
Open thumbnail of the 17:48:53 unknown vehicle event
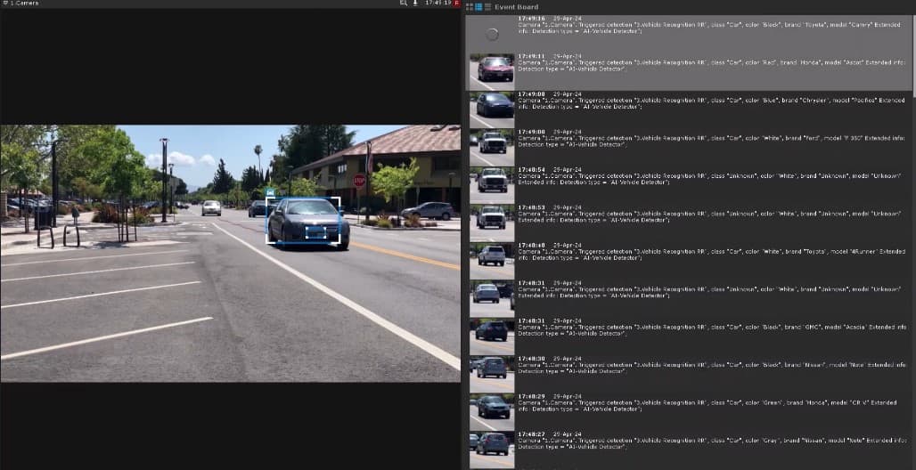[492, 223]
